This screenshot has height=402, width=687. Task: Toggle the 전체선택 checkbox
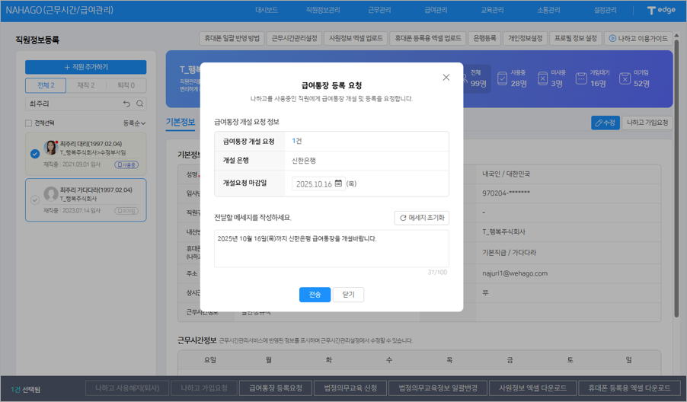[x=28, y=123]
